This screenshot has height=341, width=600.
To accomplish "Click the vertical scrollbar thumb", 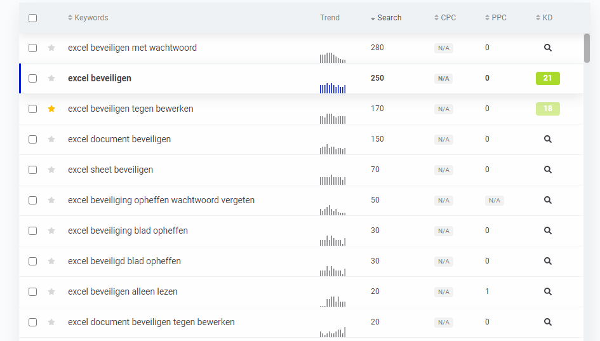I will coord(587,49).
